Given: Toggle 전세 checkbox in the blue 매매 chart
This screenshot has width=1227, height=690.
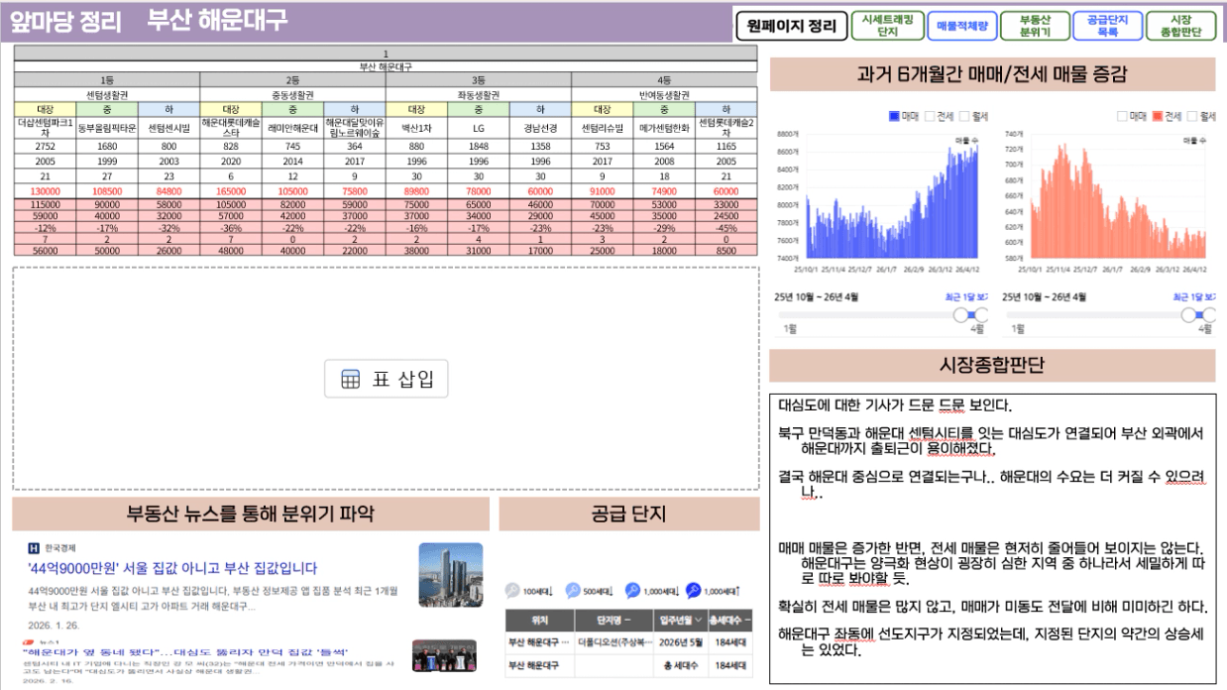Looking at the screenshot, I should (x=931, y=116).
